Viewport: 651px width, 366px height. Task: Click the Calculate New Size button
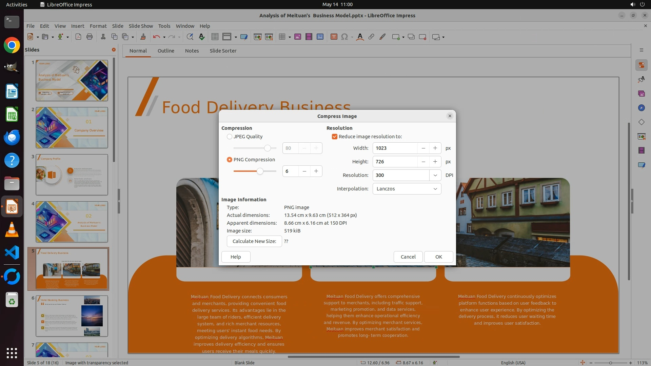(x=254, y=241)
